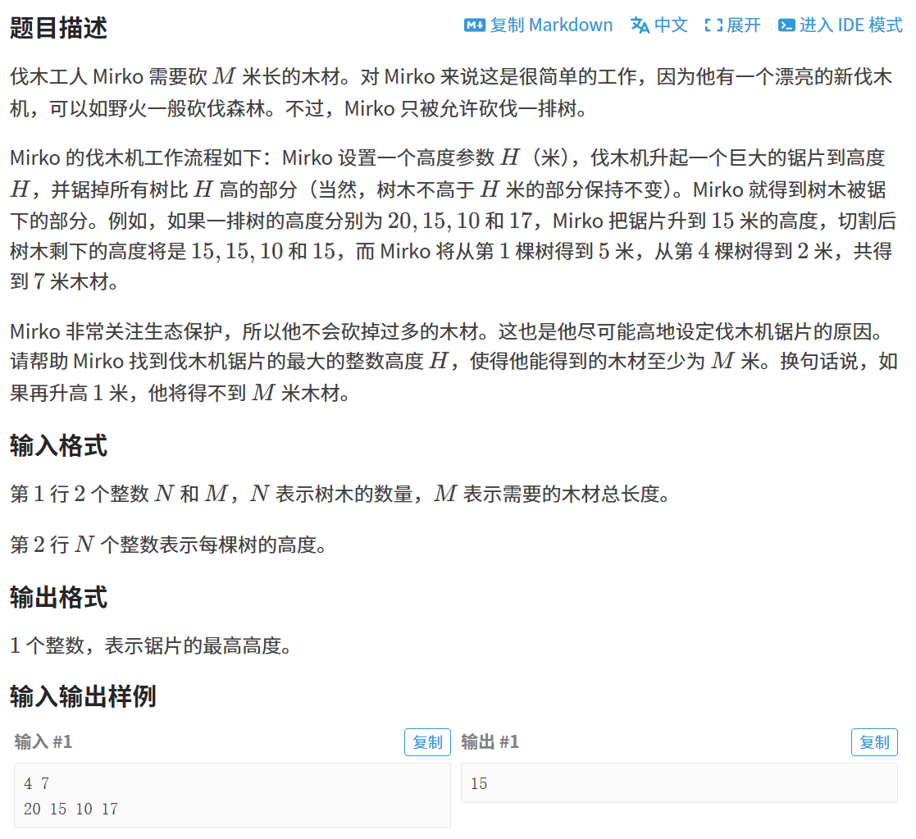
Task: Click the 题目描述 heading
Action: [x=58, y=27]
